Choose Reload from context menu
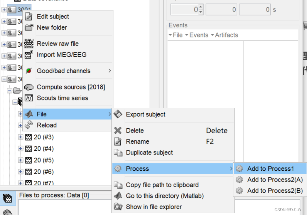 tap(67, 125)
